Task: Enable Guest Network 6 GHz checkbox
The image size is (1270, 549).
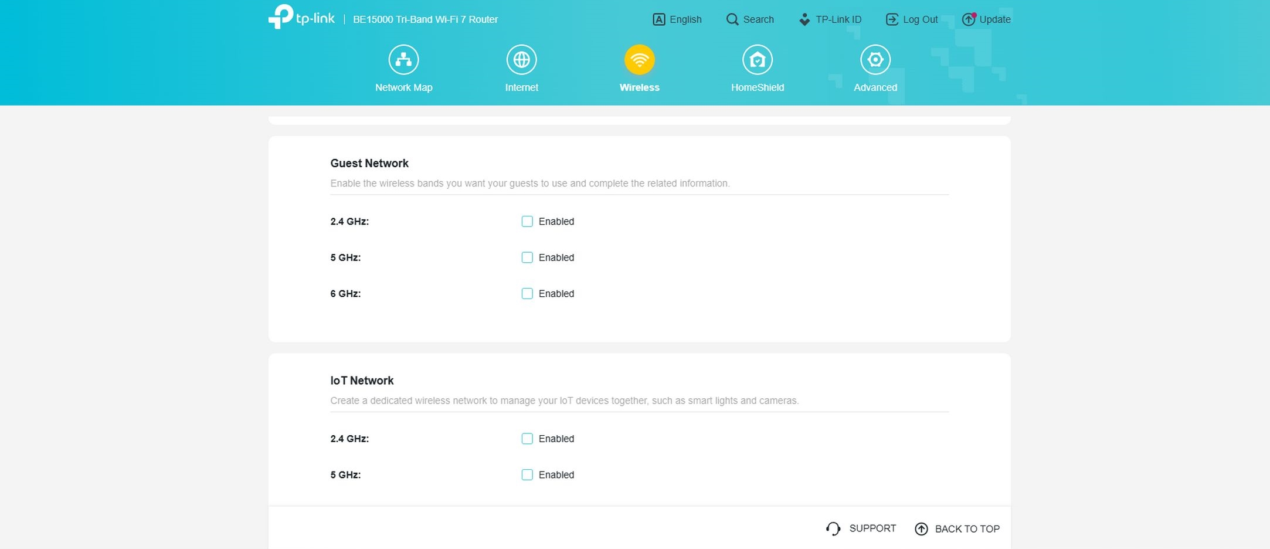Action: 527,294
